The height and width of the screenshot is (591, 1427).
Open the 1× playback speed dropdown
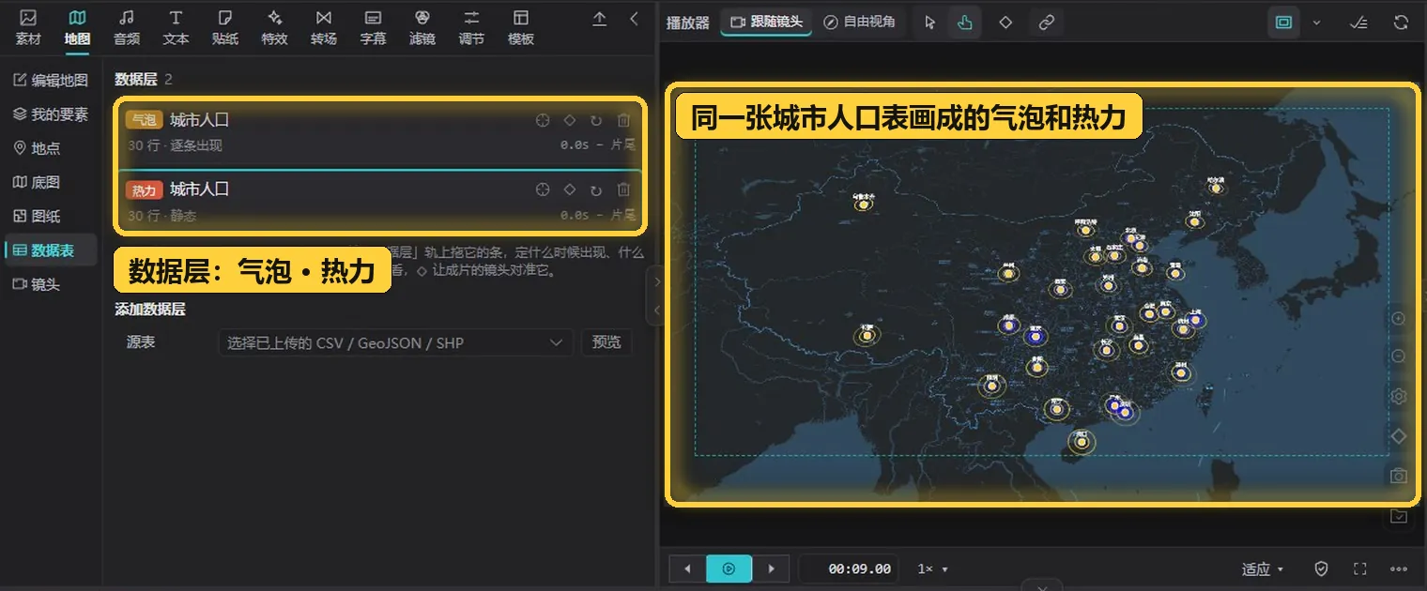click(932, 568)
